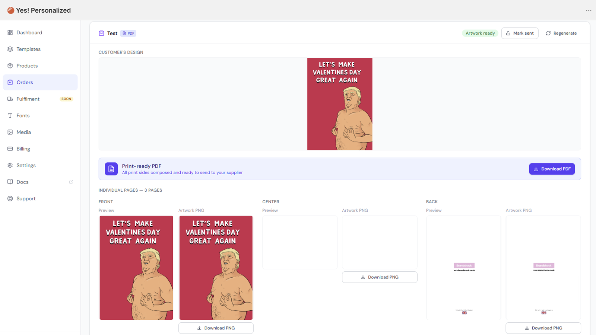Open the Center Artwork PNG thumbnail

pyautogui.click(x=380, y=242)
